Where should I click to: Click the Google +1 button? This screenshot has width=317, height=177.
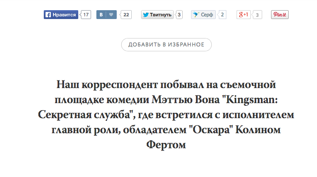point(244,15)
